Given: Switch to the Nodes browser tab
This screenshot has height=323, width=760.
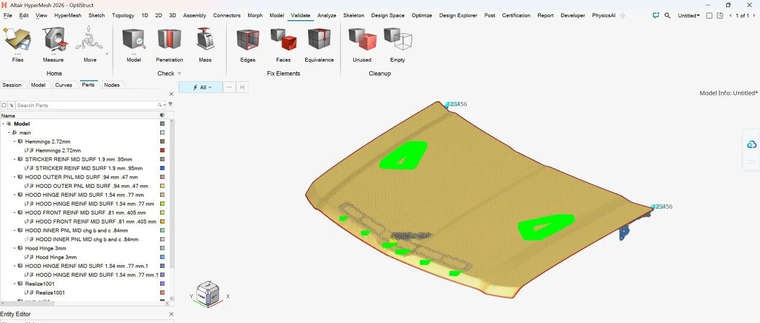Looking at the screenshot, I should [x=112, y=85].
